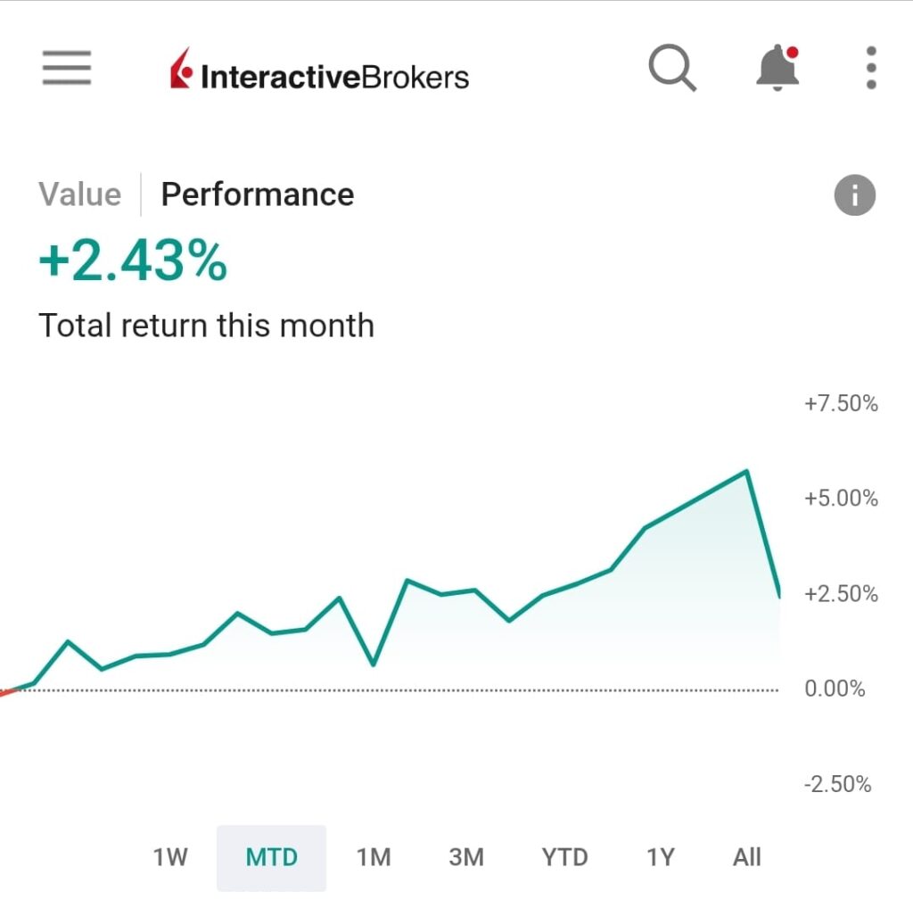
Task: Open the three-dot overflow menu
Action: [871, 68]
